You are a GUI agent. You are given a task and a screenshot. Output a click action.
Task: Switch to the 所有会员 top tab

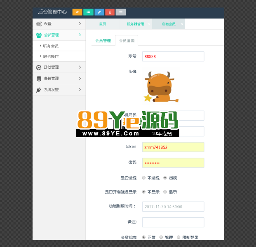coord(169,24)
